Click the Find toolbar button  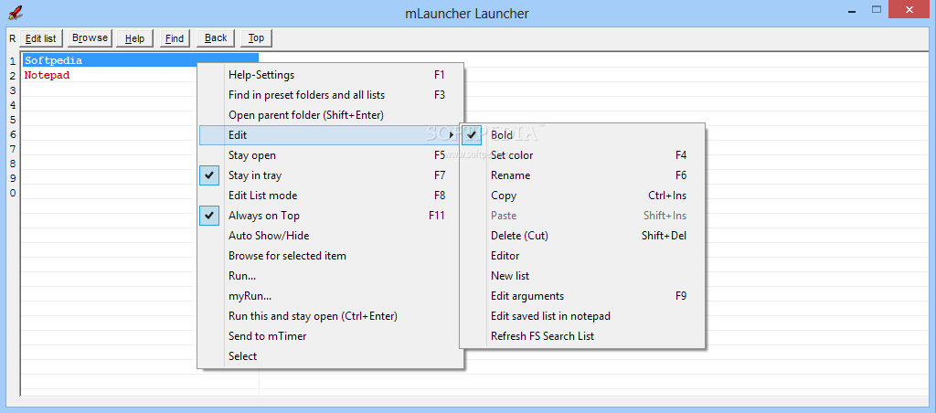pos(175,38)
